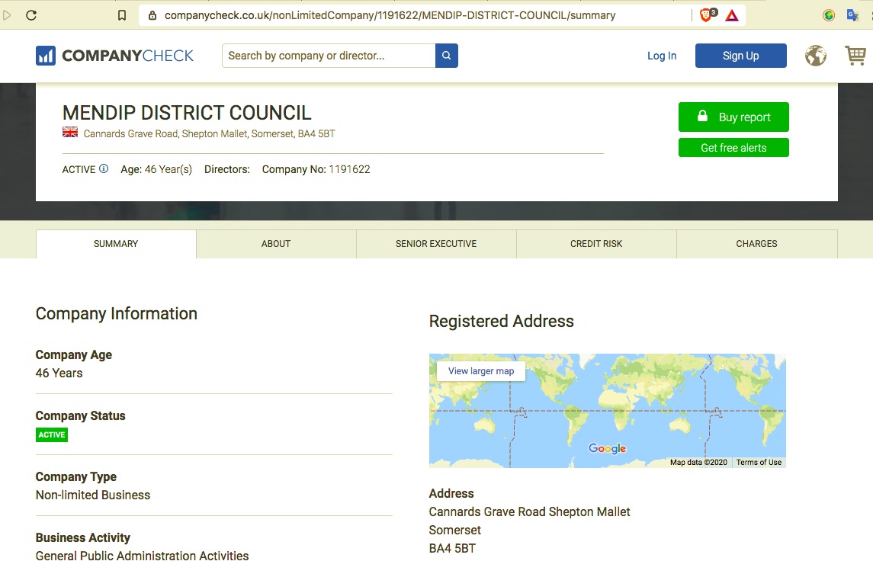Focus the company or director search field

pos(329,56)
